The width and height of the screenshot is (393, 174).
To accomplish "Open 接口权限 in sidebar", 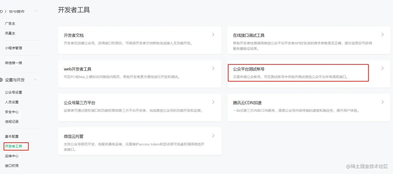I will point(12,166).
